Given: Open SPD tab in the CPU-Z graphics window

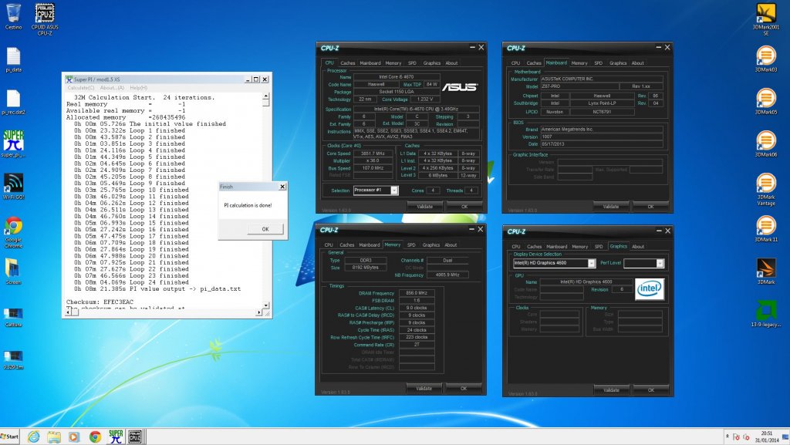Looking at the screenshot, I should tap(599, 247).
